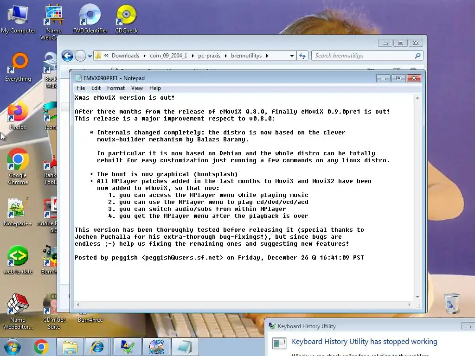475x356 pixels.
Task: Click line 'The boot is now graphical (bootsplash)'
Action: click(x=167, y=174)
